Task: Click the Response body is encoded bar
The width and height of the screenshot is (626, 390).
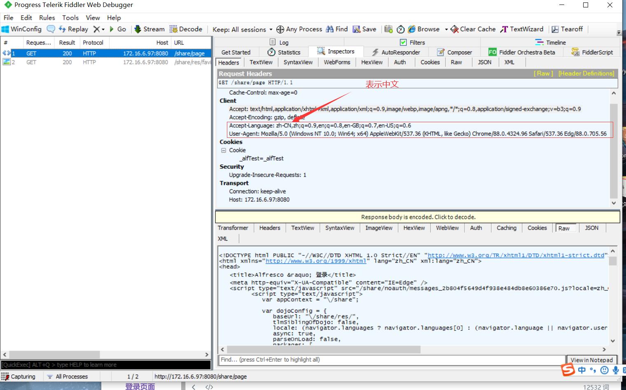Action: 418,217
